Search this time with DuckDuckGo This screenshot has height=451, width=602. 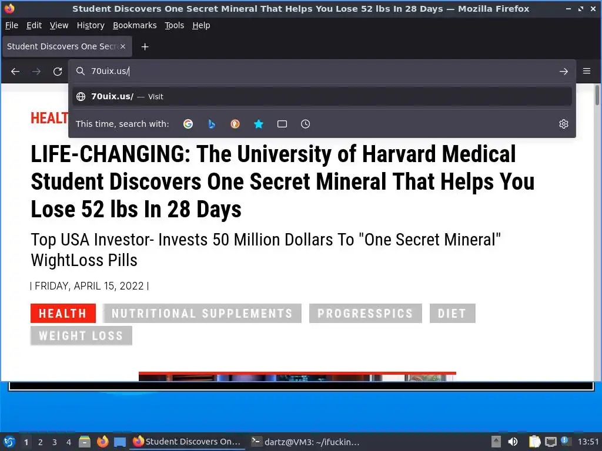tap(235, 124)
